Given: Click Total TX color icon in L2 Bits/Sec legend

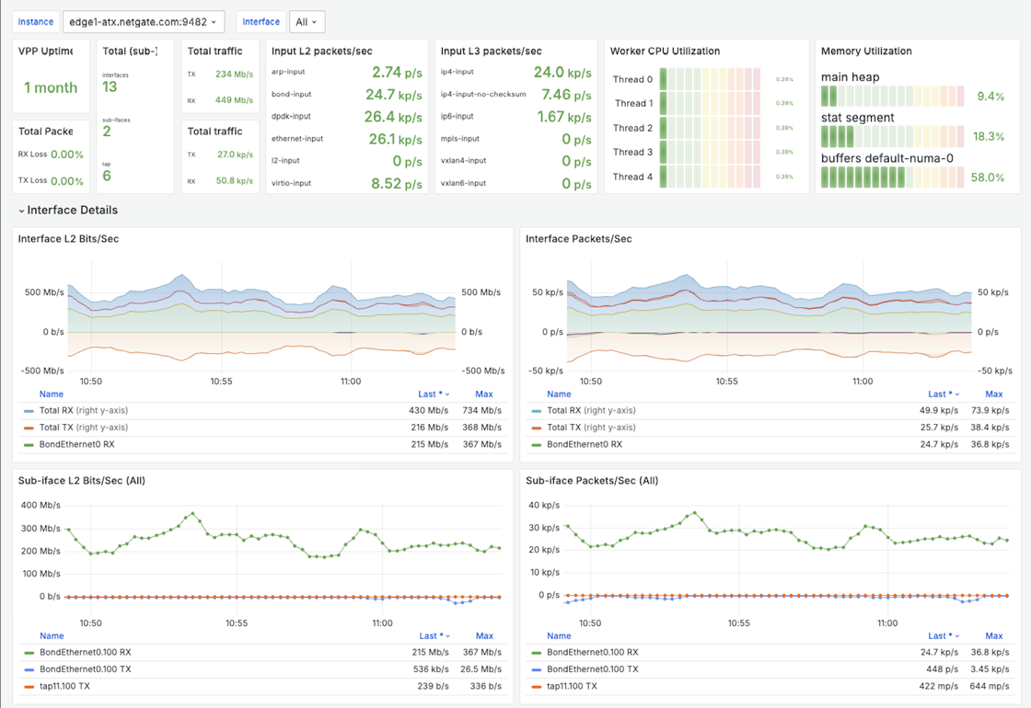Looking at the screenshot, I should tap(29, 428).
